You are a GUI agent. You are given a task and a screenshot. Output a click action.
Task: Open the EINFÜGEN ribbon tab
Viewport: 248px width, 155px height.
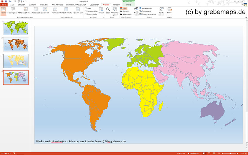(21, 5)
